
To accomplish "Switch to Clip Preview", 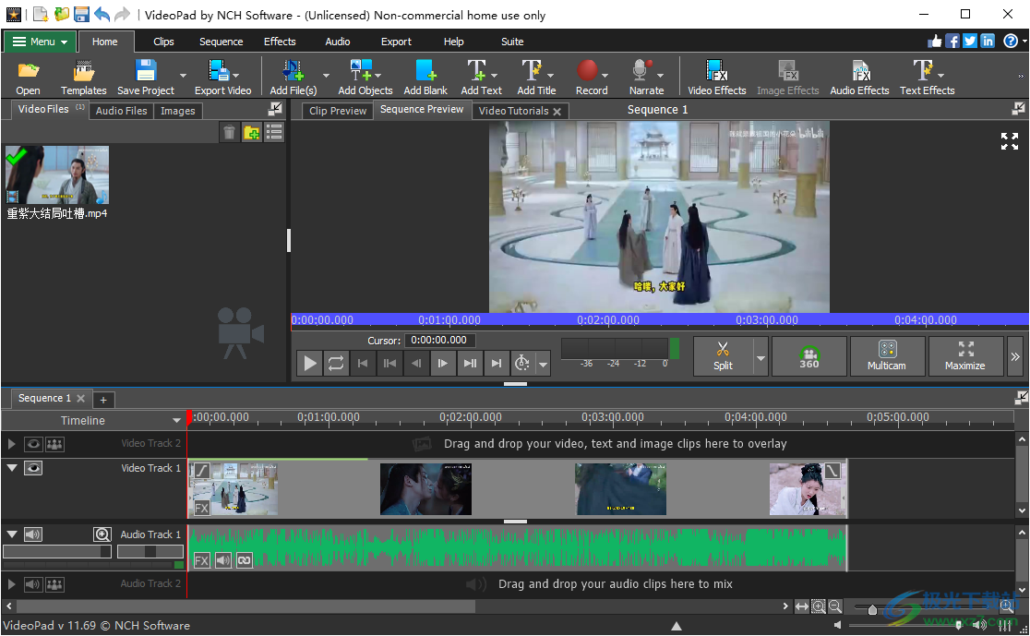I will (x=336, y=109).
